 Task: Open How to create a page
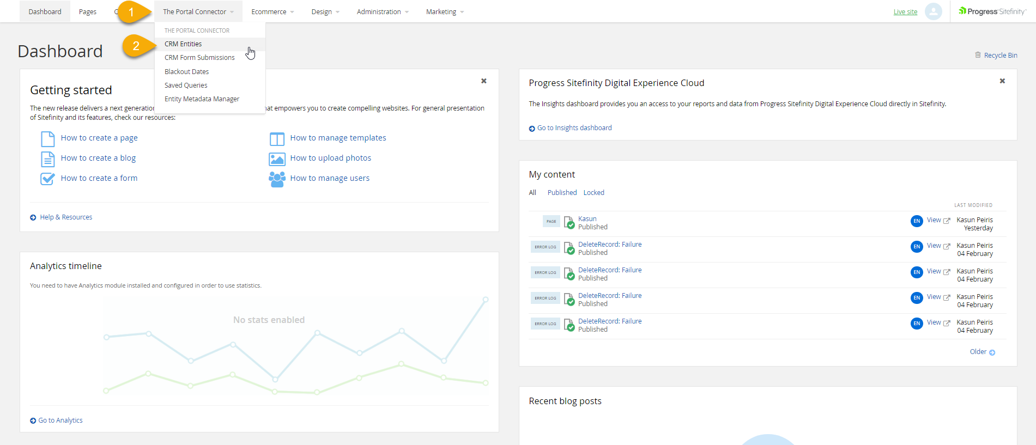(99, 138)
